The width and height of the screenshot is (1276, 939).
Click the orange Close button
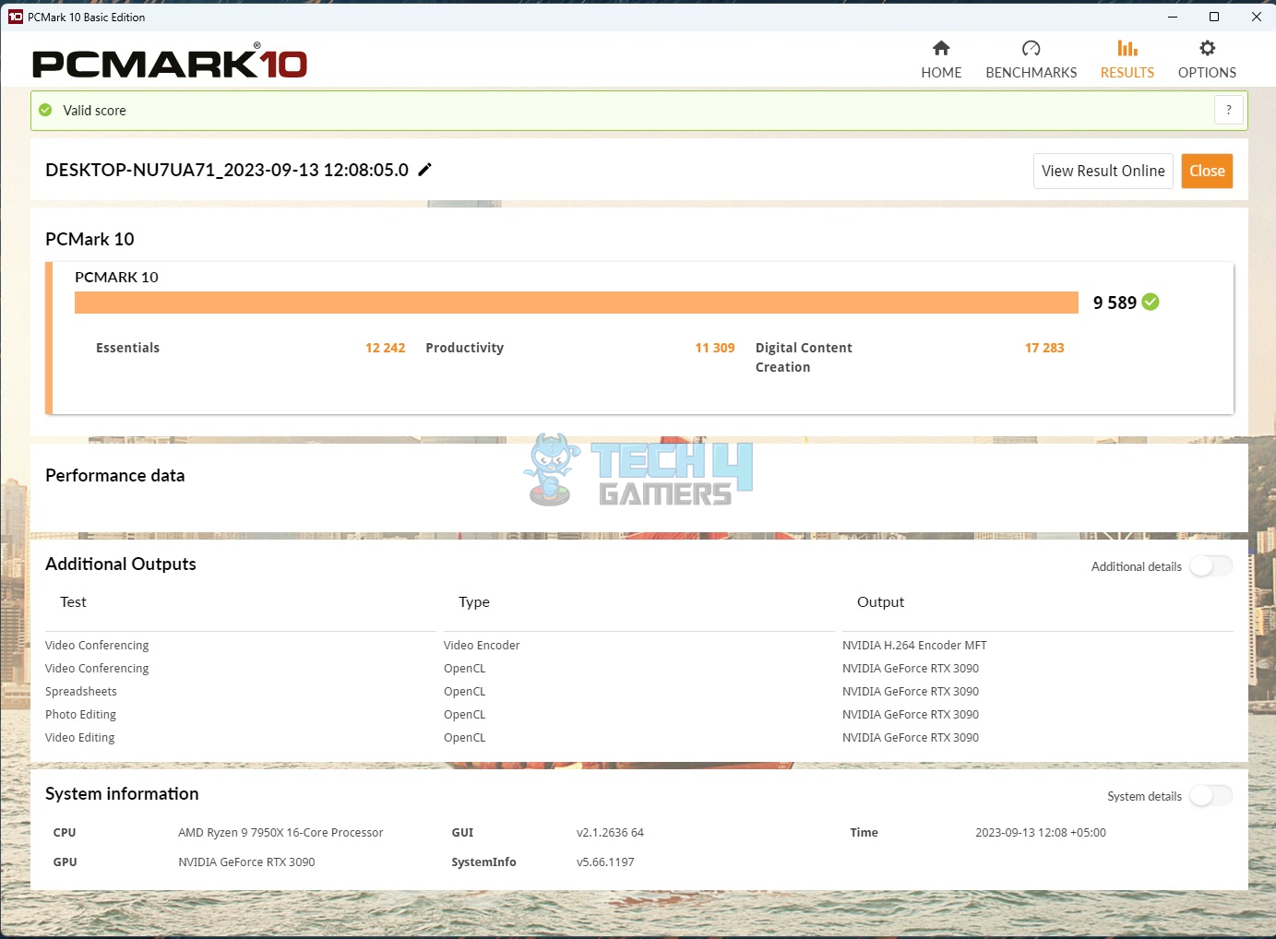(1207, 171)
